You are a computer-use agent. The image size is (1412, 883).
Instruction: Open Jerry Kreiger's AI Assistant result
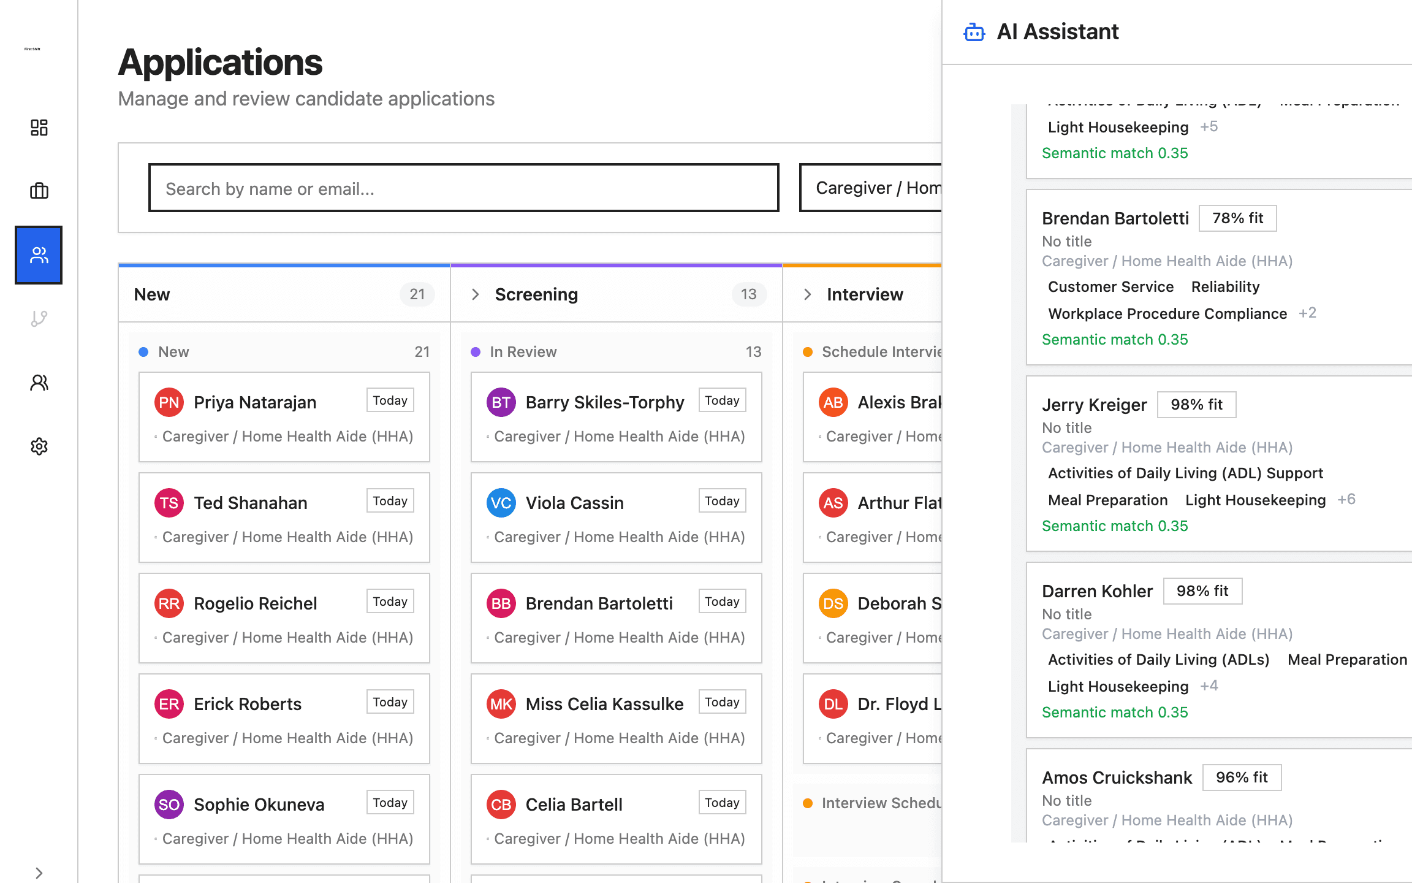pos(1220,464)
